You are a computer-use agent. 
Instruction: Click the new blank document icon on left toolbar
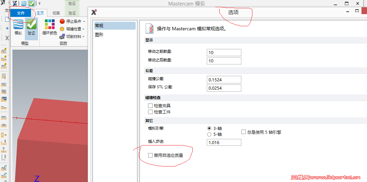tap(7, 19)
